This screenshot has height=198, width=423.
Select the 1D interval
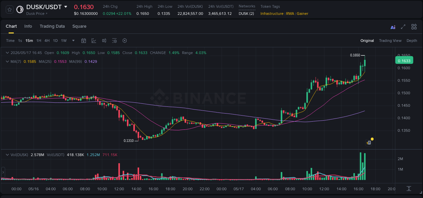pos(55,41)
